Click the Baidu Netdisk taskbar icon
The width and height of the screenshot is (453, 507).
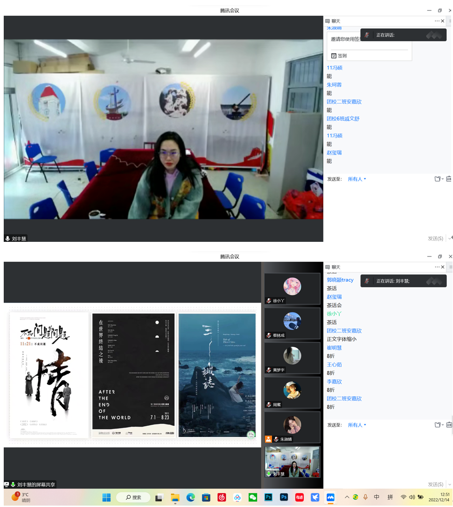click(237, 498)
